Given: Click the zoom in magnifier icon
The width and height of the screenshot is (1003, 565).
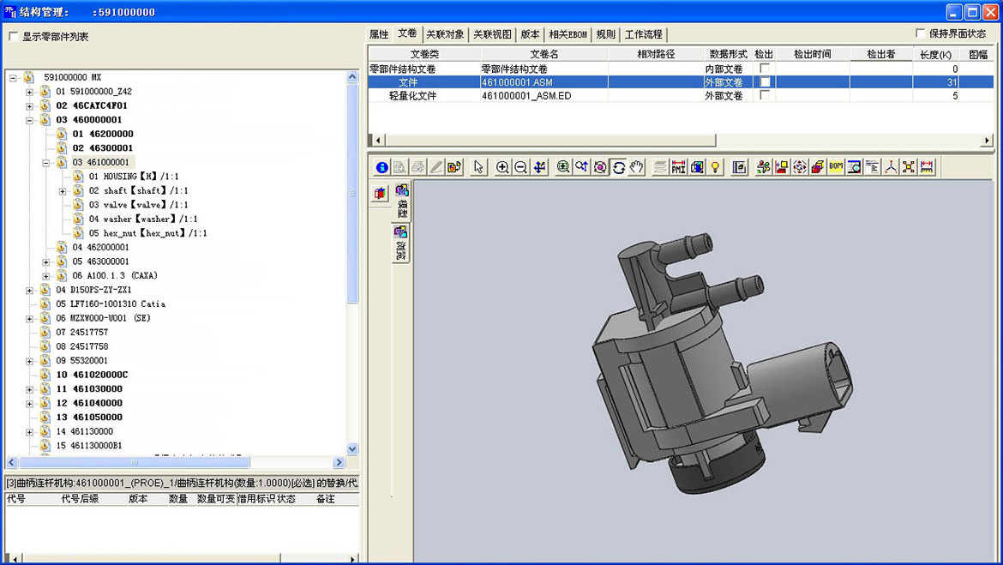Looking at the screenshot, I should pos(502,167).
